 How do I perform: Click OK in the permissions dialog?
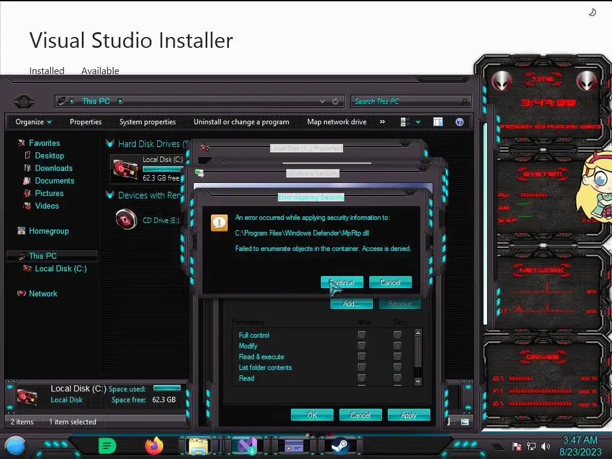312,415
